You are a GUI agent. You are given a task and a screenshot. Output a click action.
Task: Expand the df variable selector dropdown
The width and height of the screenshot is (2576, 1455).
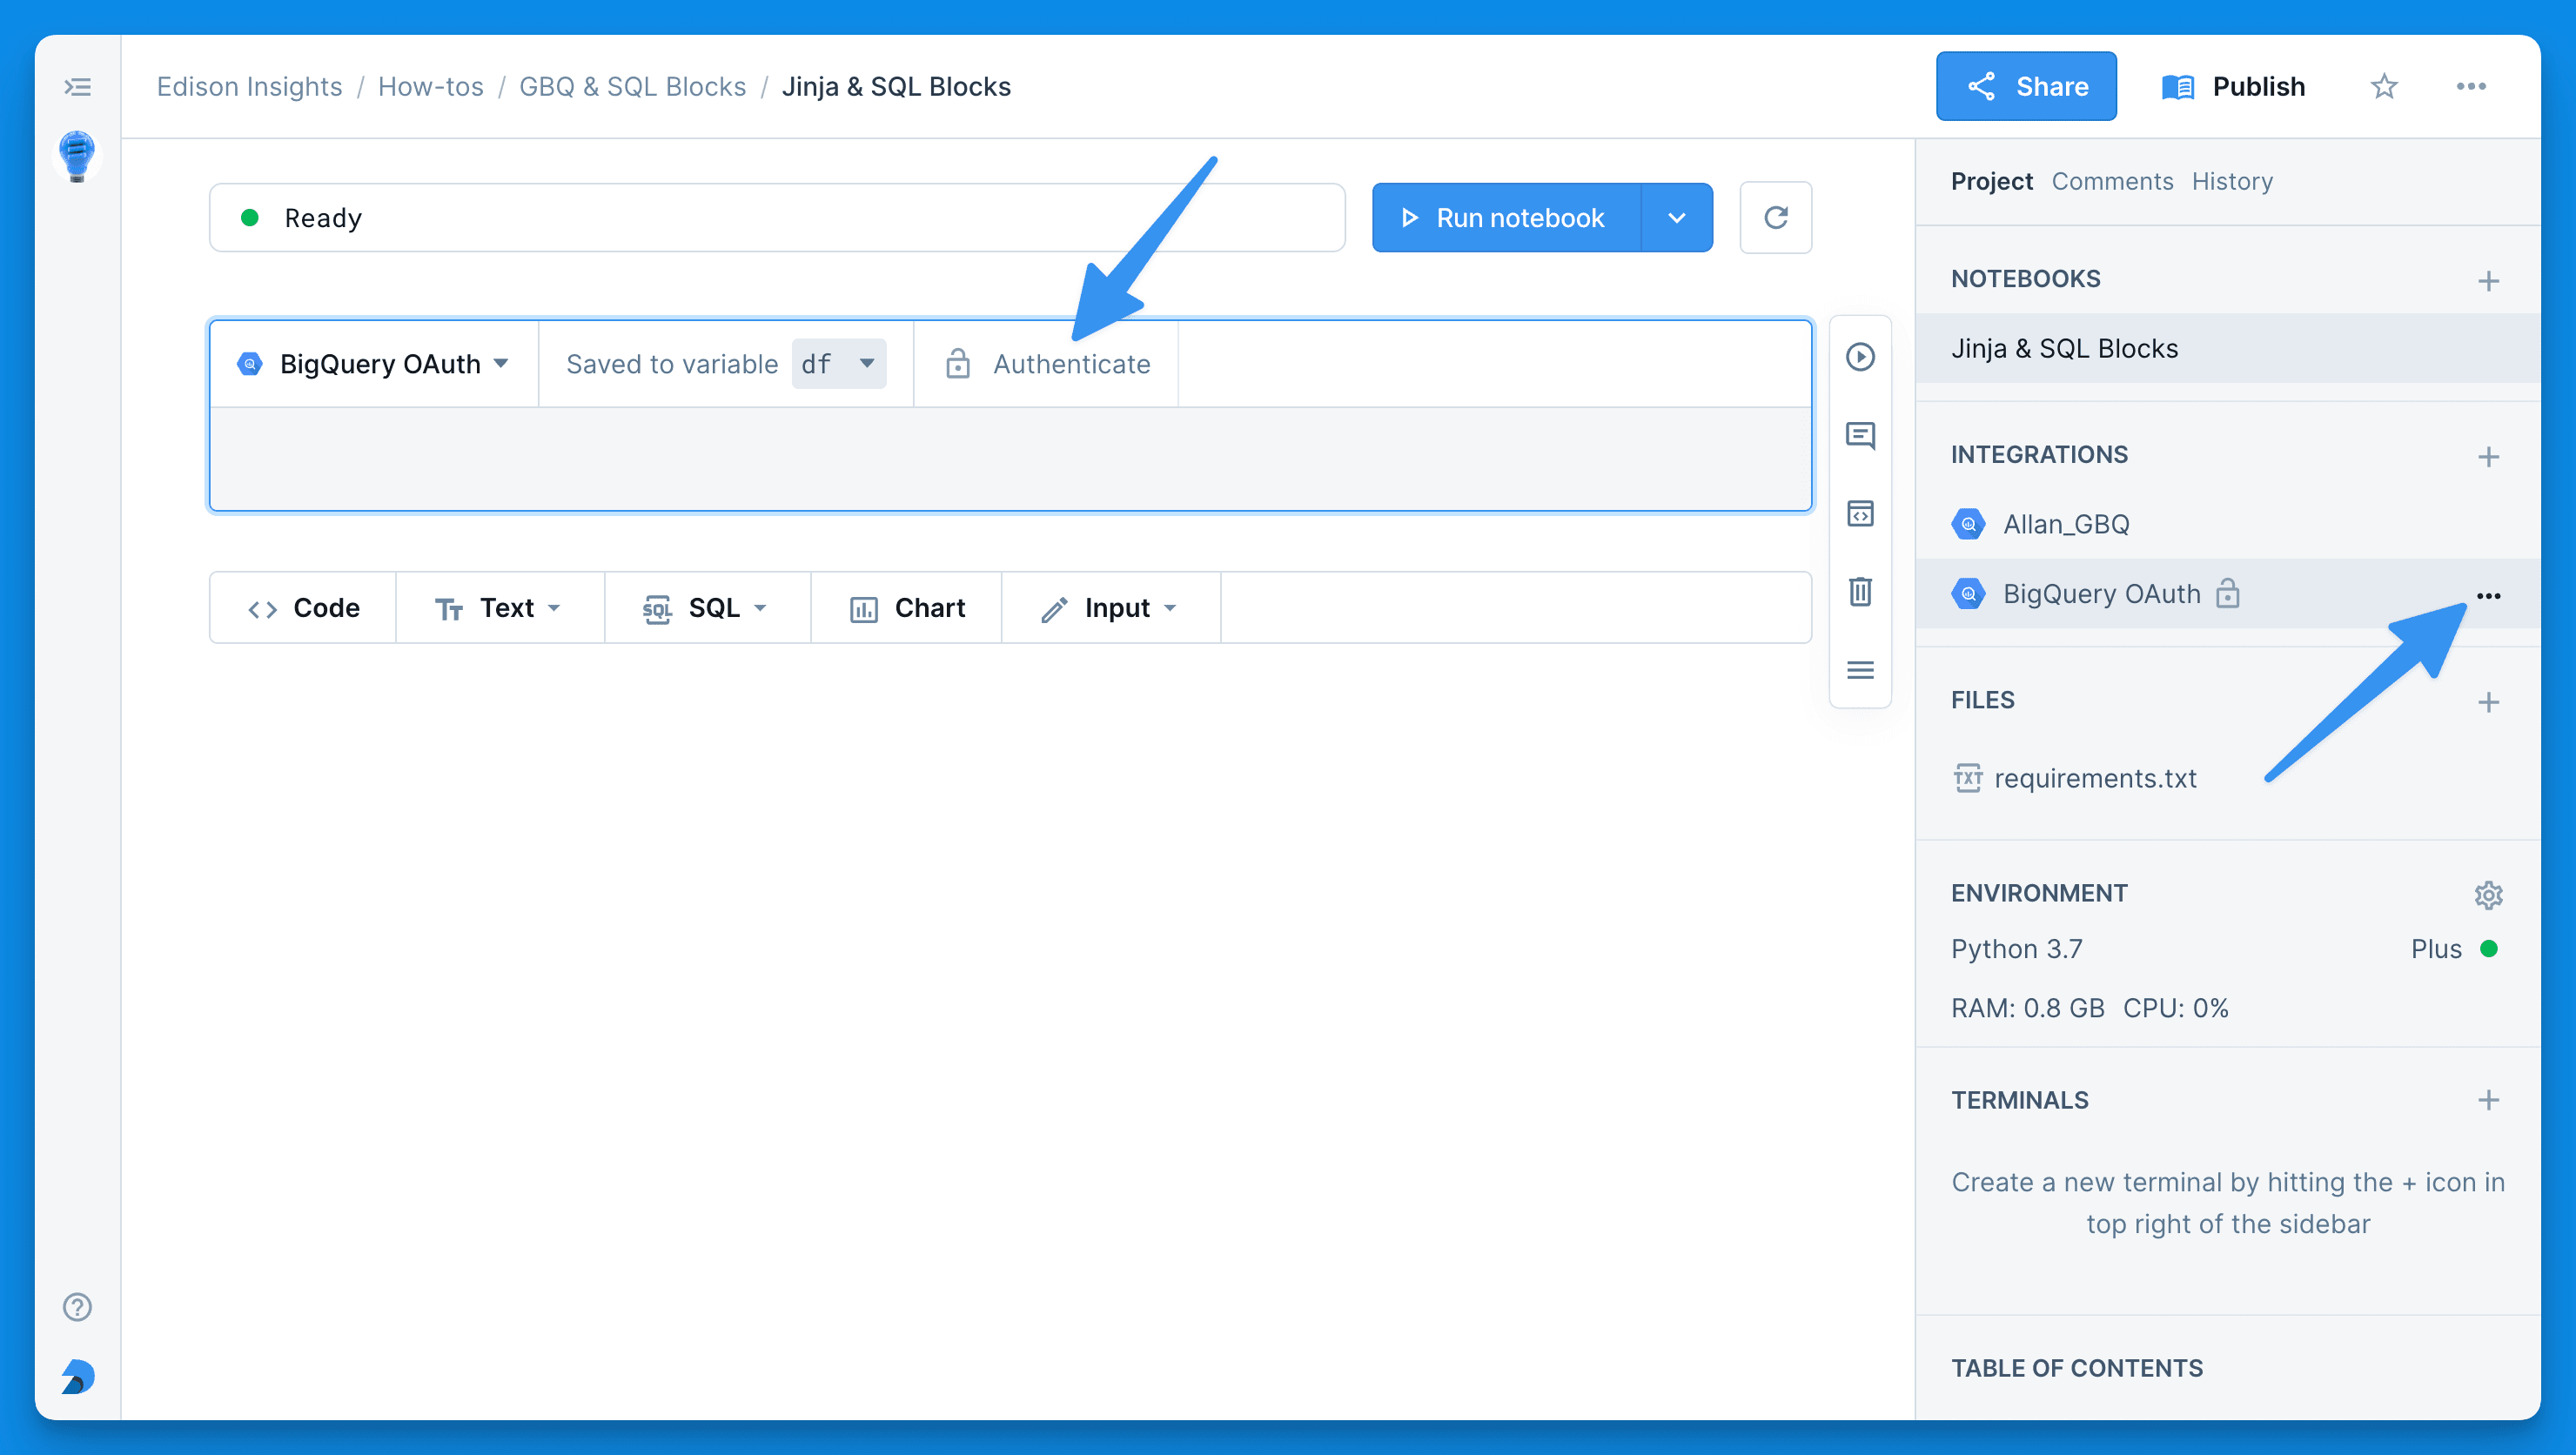tap(867, 363)
